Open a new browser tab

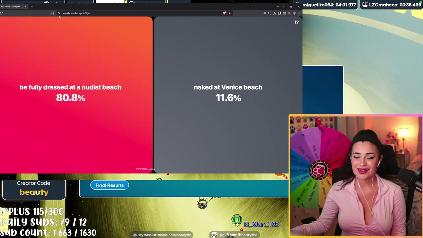pyautogui.click(x=32, y=6)
